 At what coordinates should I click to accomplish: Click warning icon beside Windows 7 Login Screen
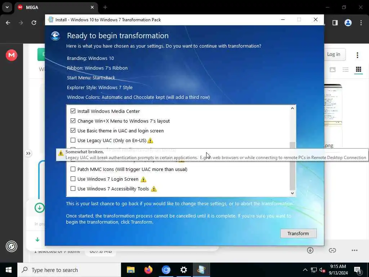click(143, 180)
